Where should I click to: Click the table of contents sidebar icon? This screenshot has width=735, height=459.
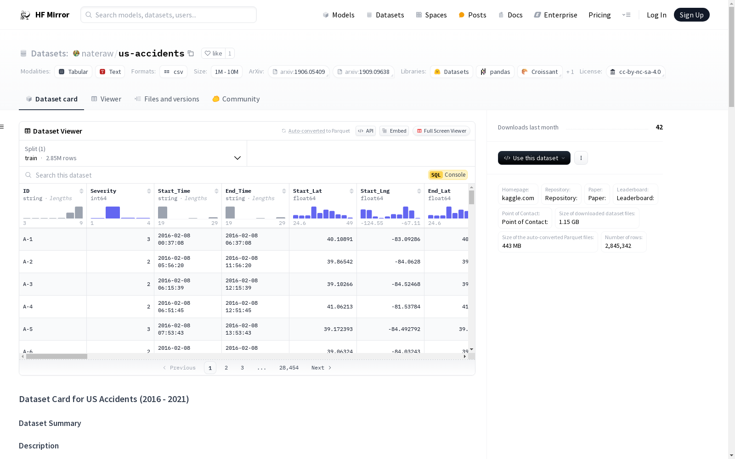(x=2, y=127)
